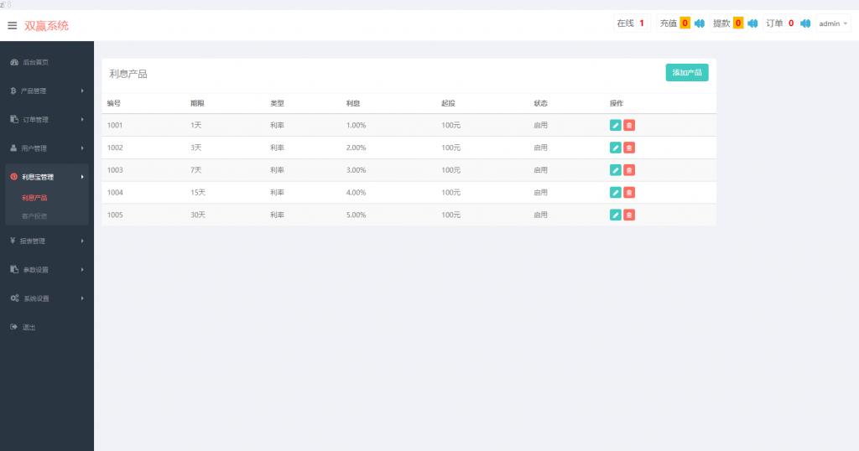Toggle the 订单 sound speaker icon

click(805, 23)
